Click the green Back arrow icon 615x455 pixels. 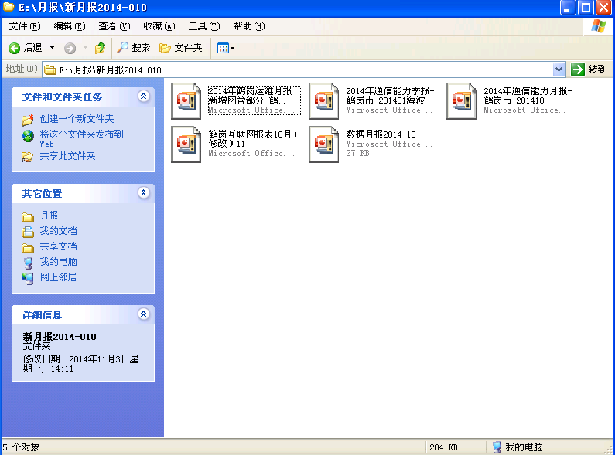coord(14,48)
